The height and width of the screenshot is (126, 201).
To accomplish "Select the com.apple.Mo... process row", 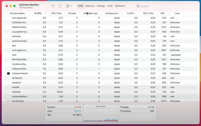I will click(x=100, y=18).
